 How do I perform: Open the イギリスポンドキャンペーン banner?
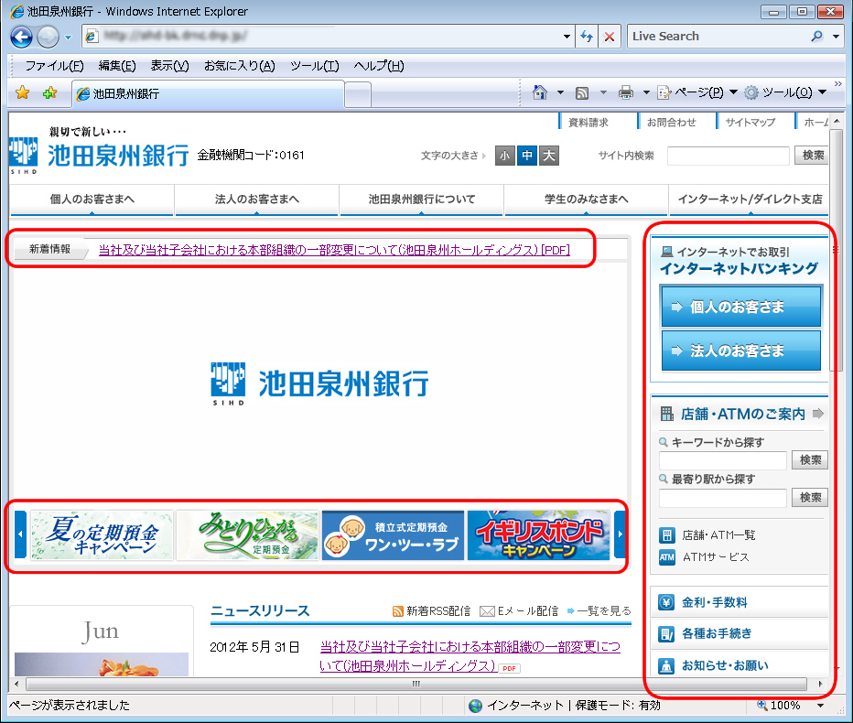tap(538, 534)
